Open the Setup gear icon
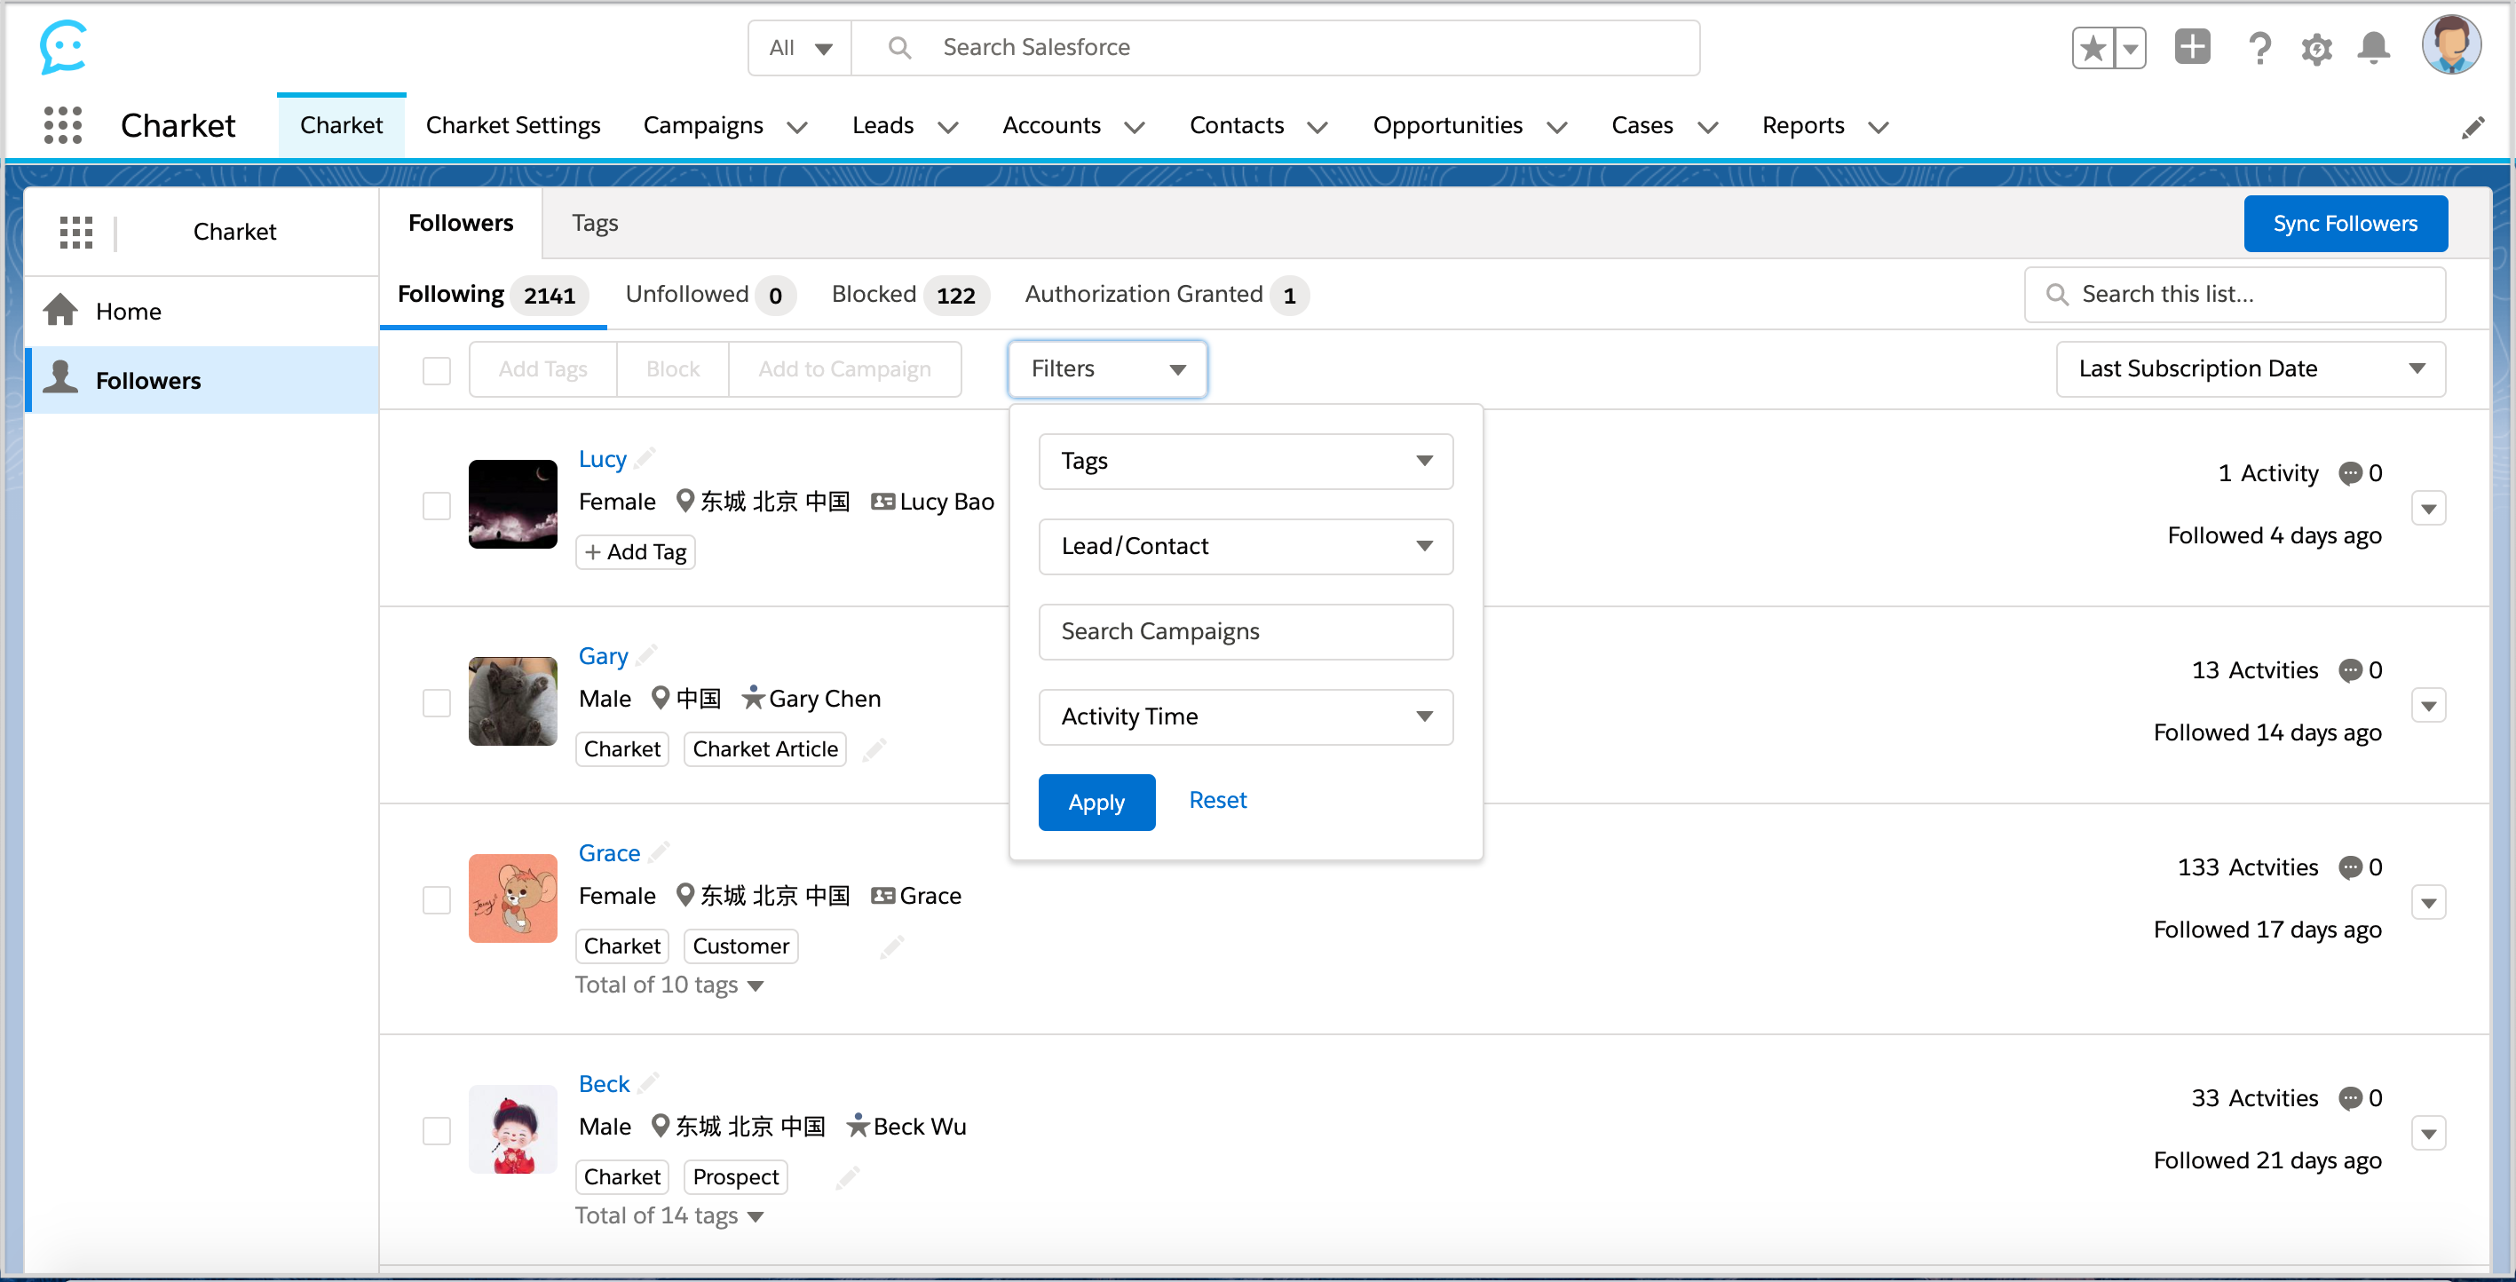2516x1282 pixels. (x=2317, y=48)
